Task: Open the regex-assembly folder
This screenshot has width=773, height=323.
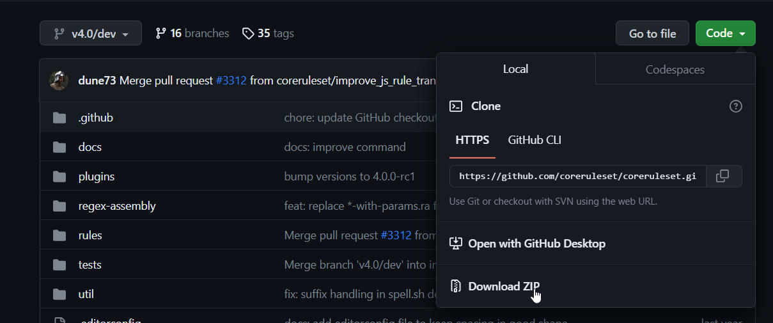Action: tap(117, 206)
